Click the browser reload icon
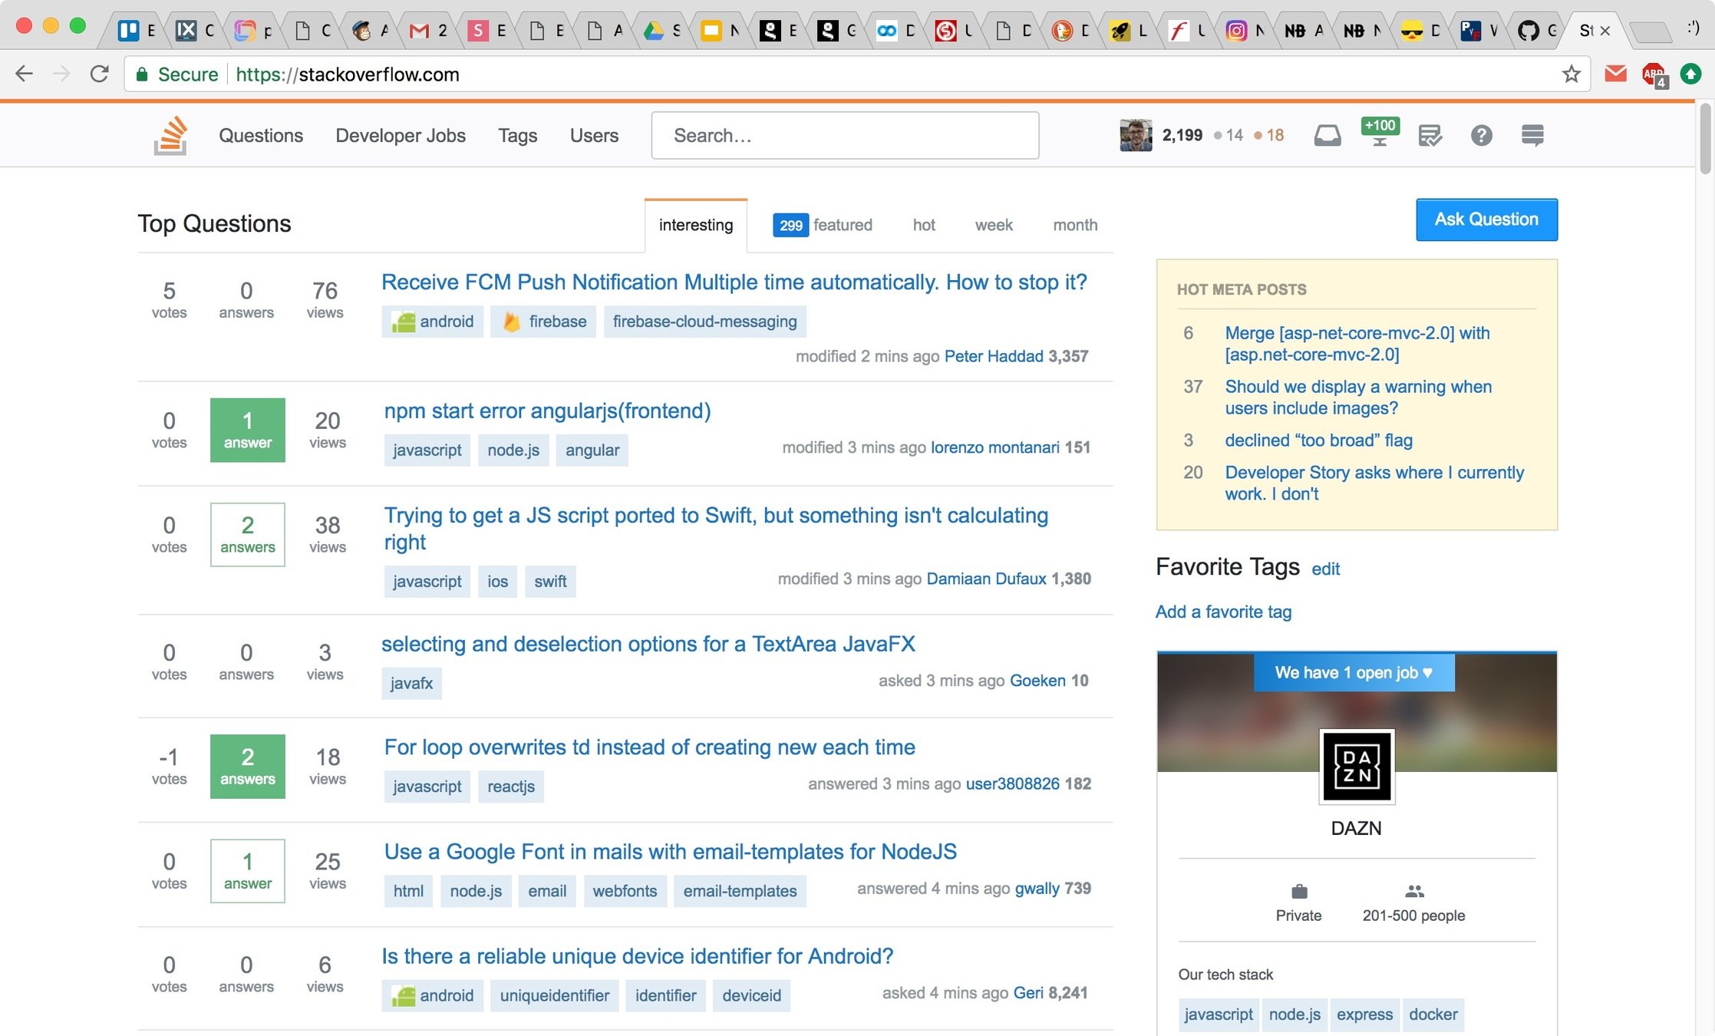Screen dimensions: 1715x1036 [99, 74]
